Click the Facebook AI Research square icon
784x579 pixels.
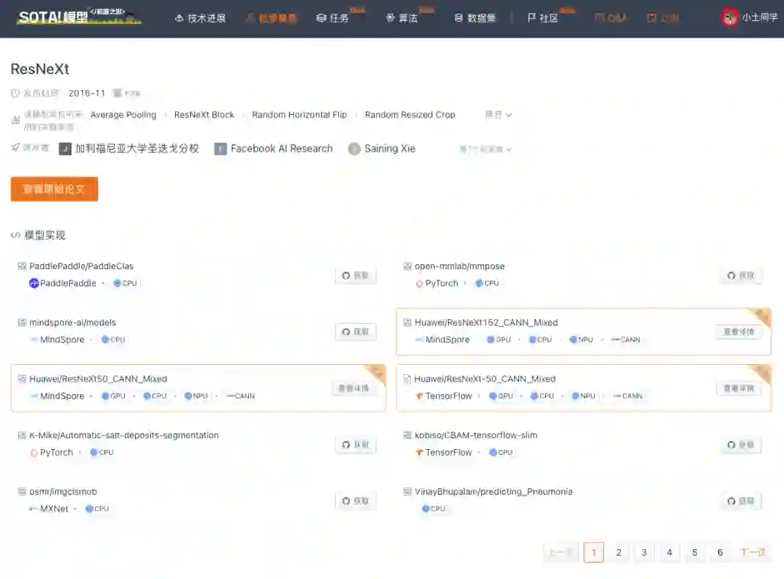pos(221,149)
